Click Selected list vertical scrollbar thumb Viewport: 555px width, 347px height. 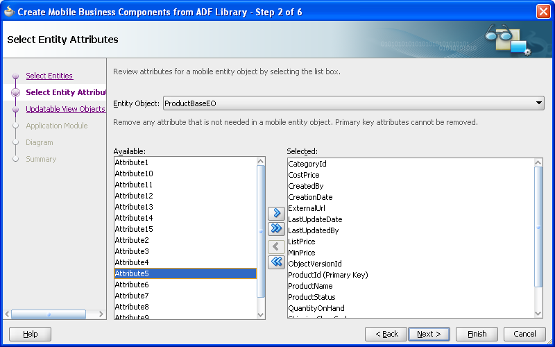(x=538, y=227)
